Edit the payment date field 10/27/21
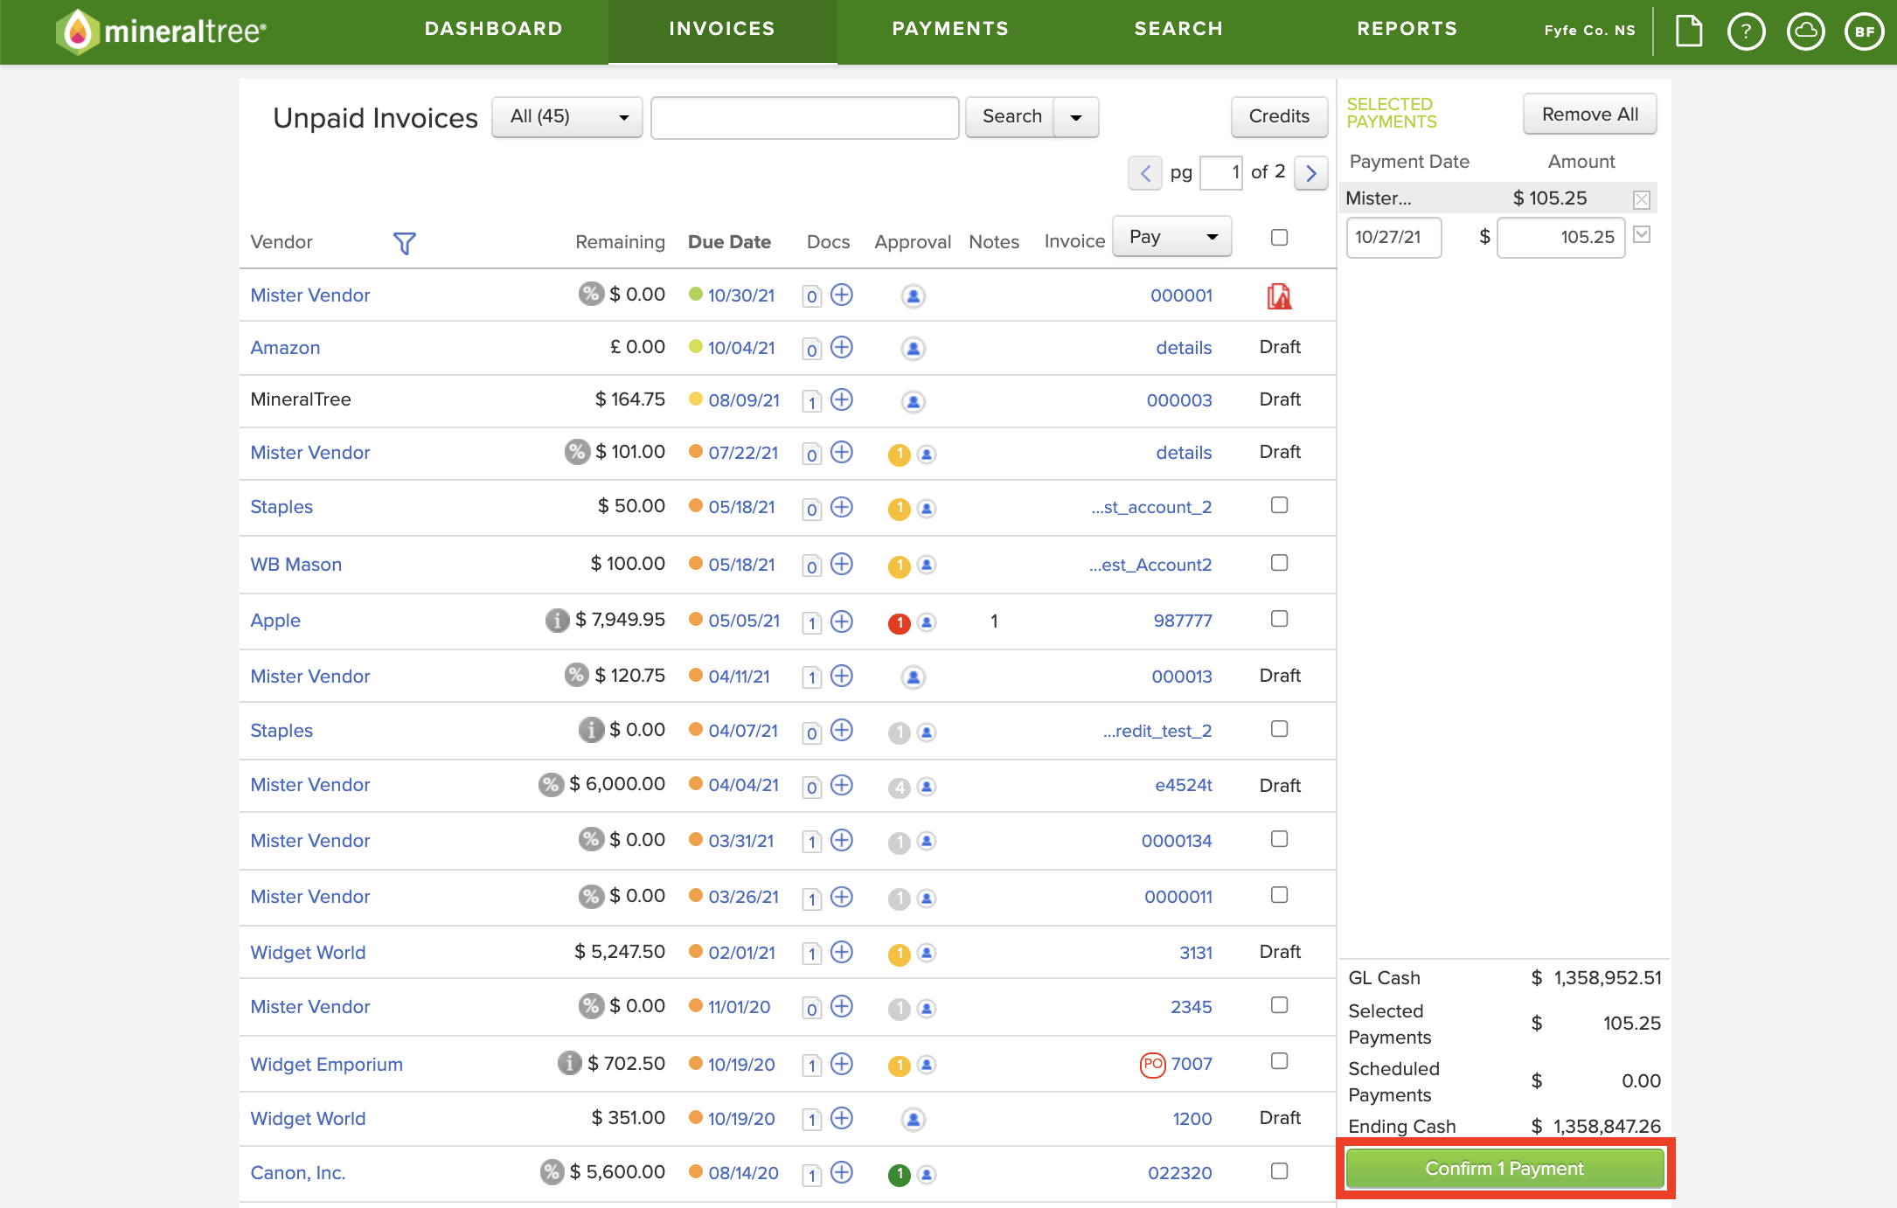Screen dimensions: 1897x1208 click(1393, 237)
